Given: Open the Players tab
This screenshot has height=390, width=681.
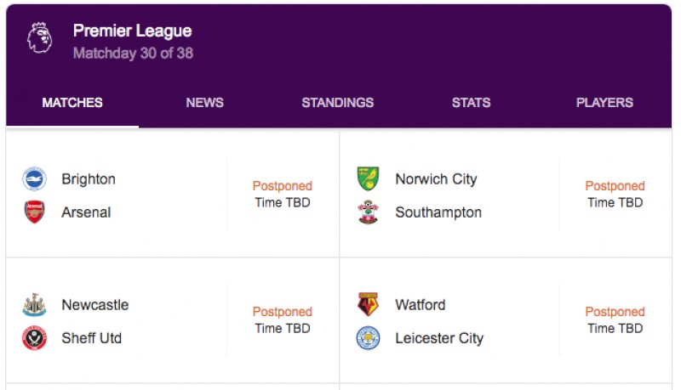Looking at the screenshot, I should (x=604, y=103).
